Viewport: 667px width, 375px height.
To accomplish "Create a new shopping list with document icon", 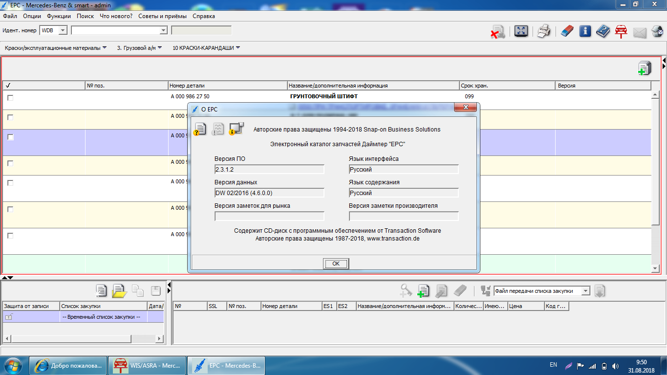I will click(x=101, y=291).
